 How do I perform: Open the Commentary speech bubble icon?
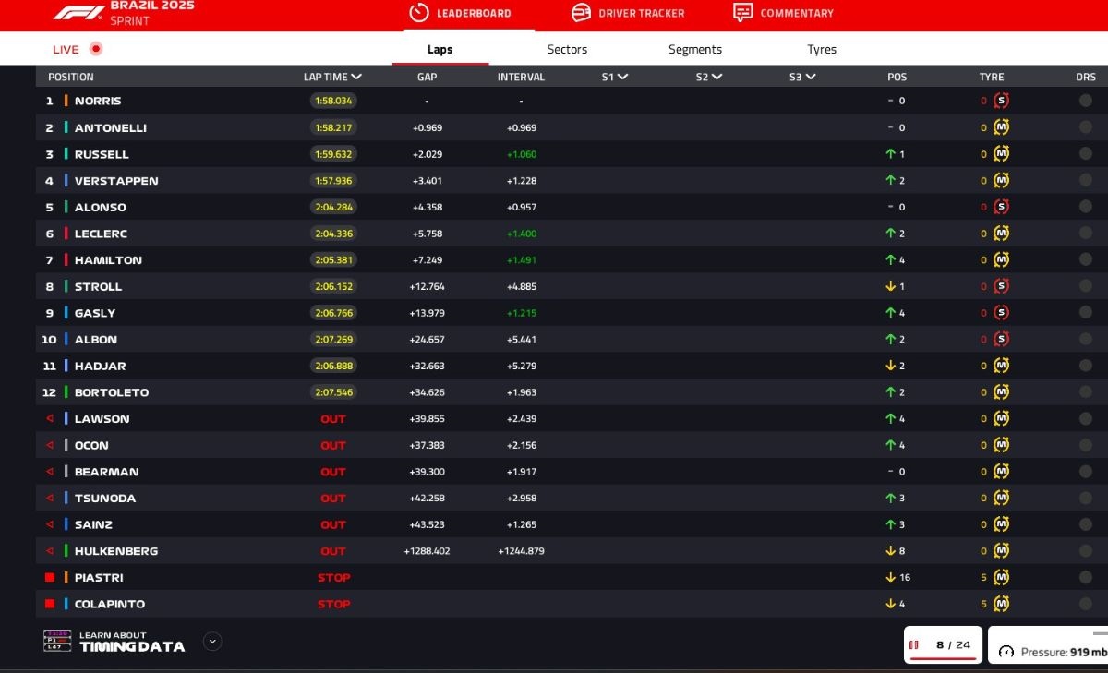[x=742, y=13]
